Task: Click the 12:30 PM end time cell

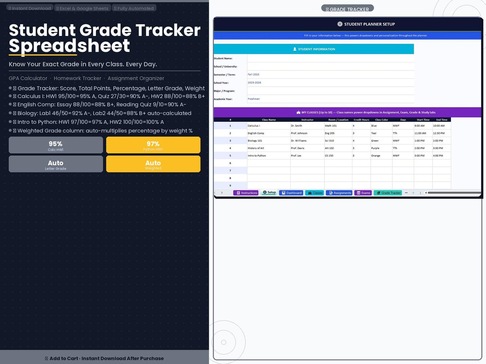Action: [442, 133]
